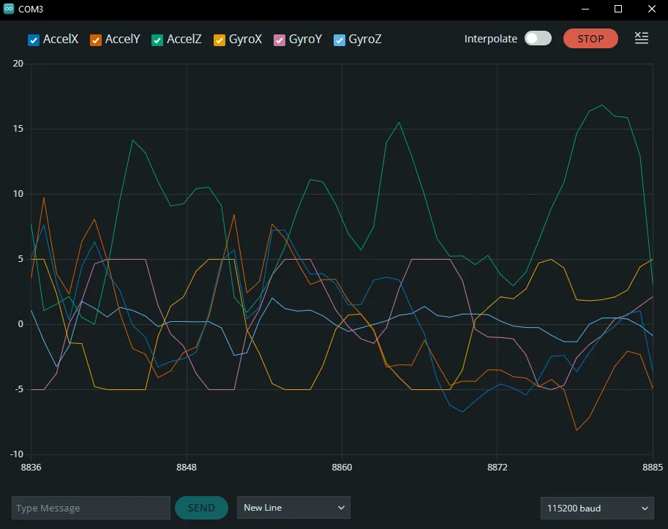Click the 15 y-axis tick label

(18, 129)
